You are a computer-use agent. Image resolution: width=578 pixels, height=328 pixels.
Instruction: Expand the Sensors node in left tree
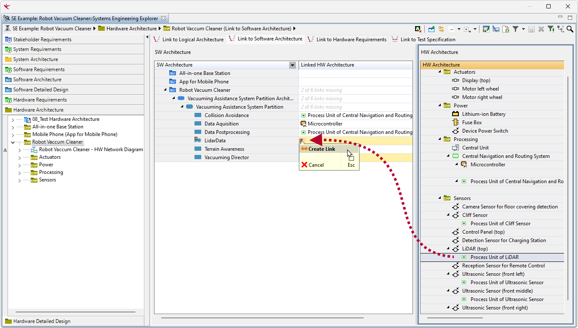19,180
